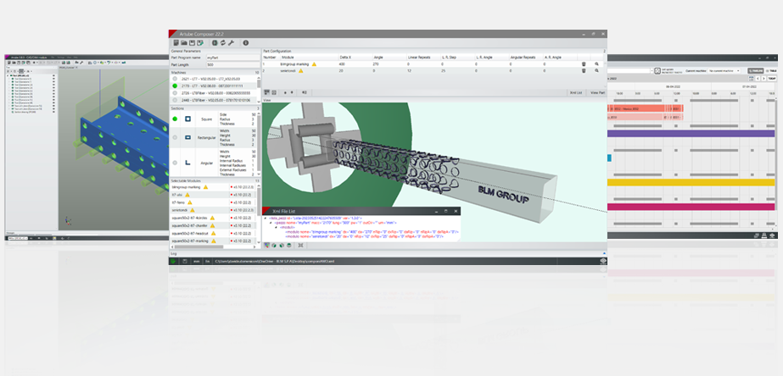Image resolution: width=783 pixels, height=376 pixels.
Task: Click the View Part button
Action: (x=597, y=91)
